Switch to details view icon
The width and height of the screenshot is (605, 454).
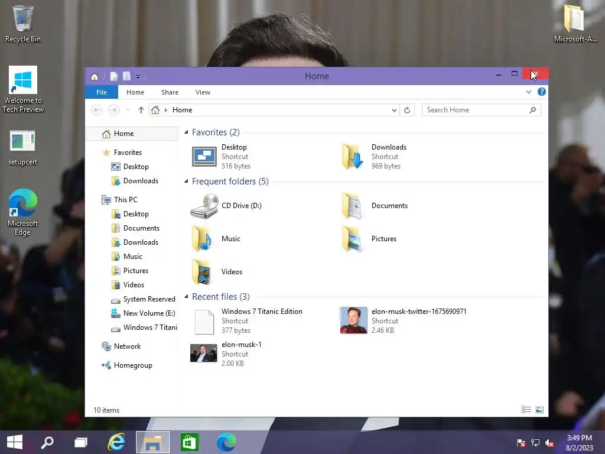pos(526,410)
